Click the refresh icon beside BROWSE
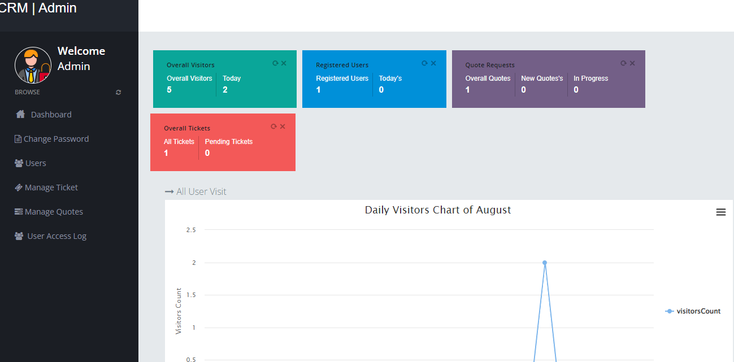Viewport: 734px width, 362px height. tap(118, 92)
